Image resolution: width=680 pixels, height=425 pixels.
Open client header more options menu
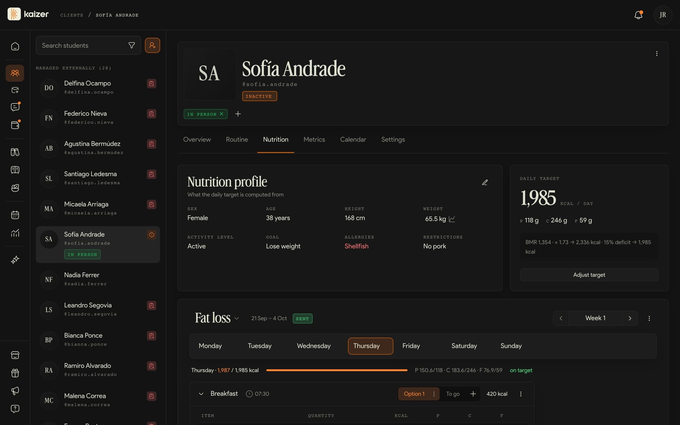click(657, 54)
